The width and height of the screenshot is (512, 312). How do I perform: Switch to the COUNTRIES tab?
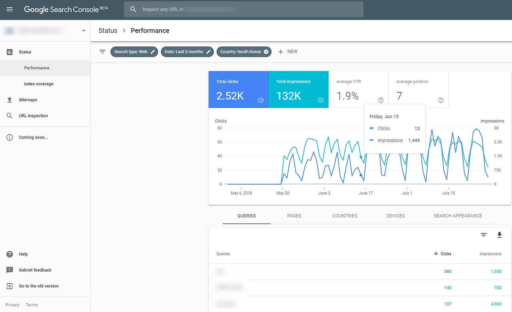click(x=345, y=216)
